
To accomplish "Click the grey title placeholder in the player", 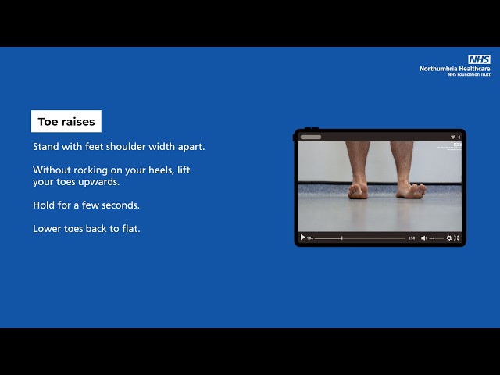I will (x=311, y=137).
